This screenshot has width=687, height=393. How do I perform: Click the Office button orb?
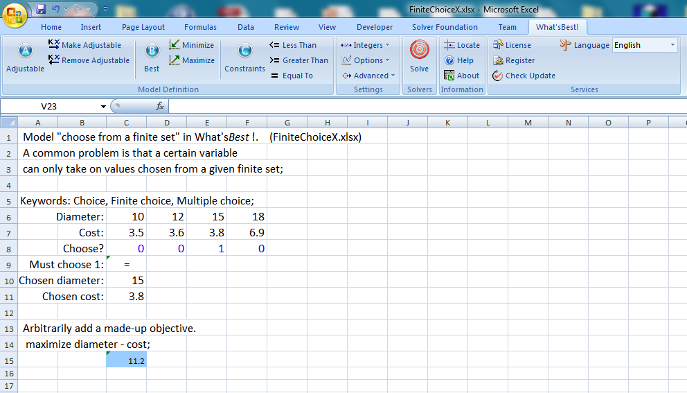14,15
